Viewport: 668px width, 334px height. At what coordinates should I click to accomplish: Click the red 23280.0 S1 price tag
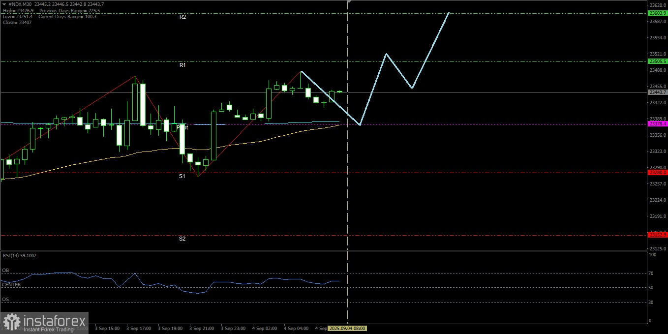(658, 173)
